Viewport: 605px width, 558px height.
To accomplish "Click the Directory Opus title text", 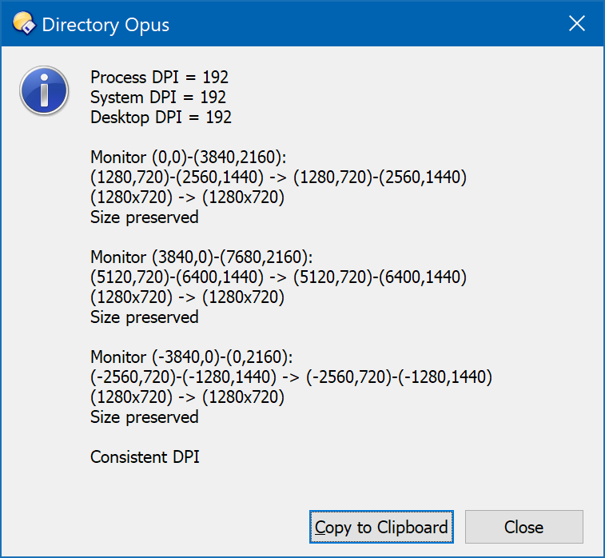I will tap(105, 25).
